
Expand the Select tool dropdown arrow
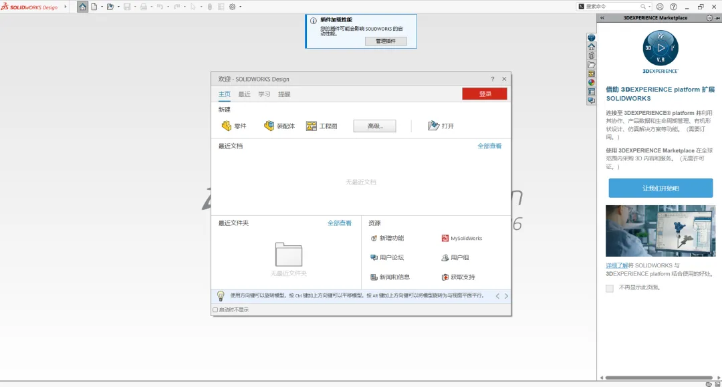tap(201, 7)
